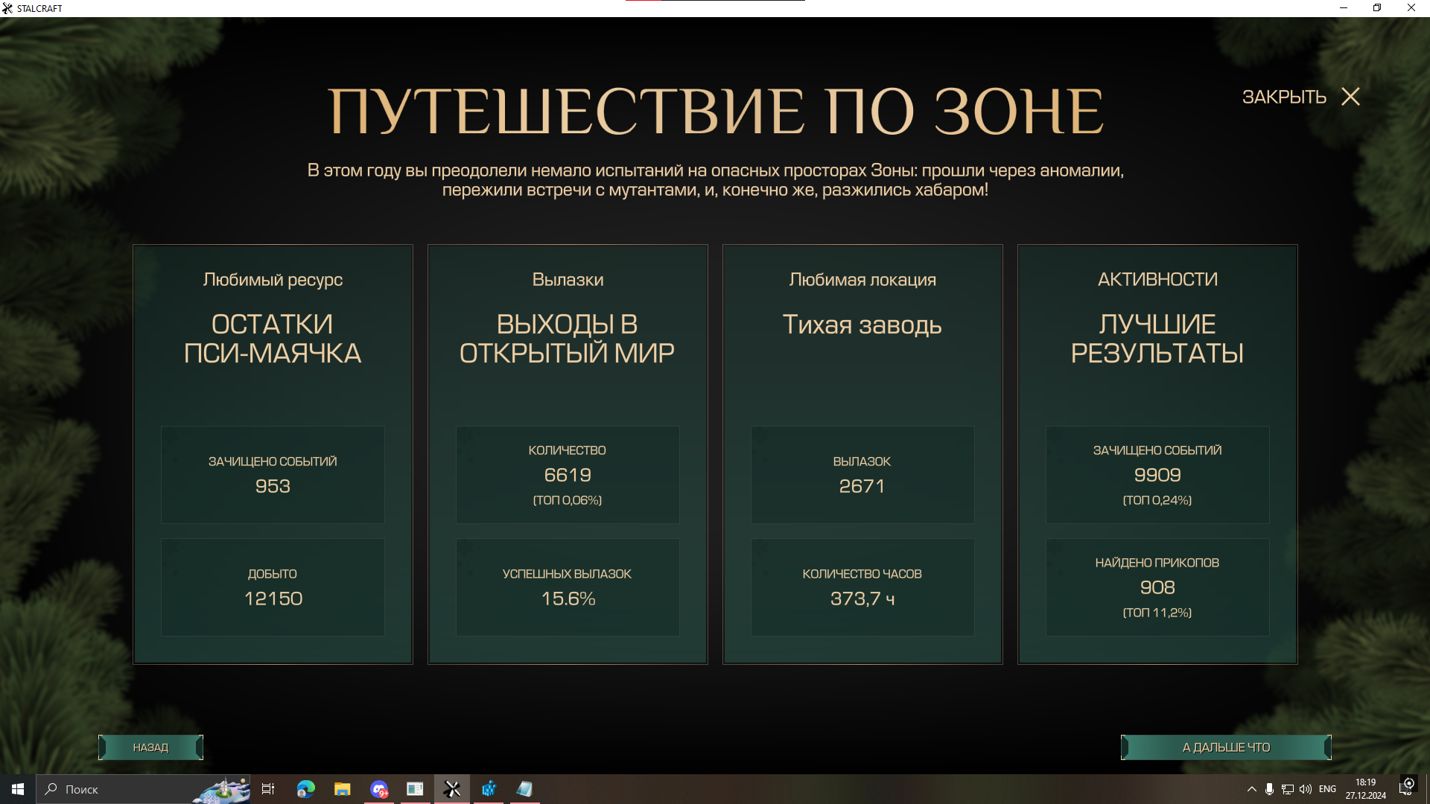Screen dimensions: 1430x804
Task: Open the volume tray icon
Action: pos(1306,789)
